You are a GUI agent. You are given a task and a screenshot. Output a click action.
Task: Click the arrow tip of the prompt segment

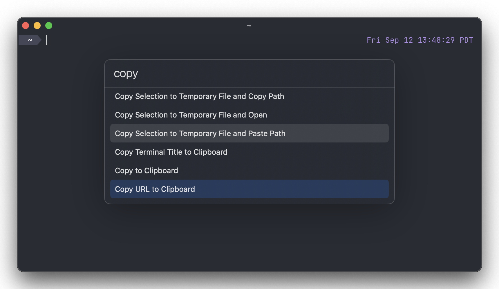[x=40, y=40]
